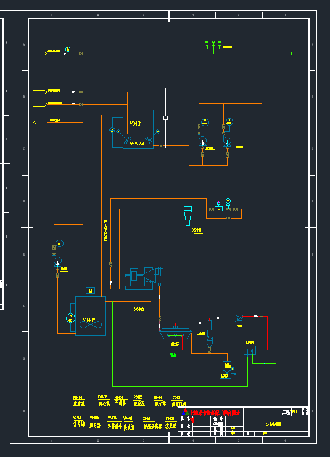The height and width of the screenshot is (457, 330).
Task: Select the cyclone separator symbol near XC401
Action: point(188,216)
